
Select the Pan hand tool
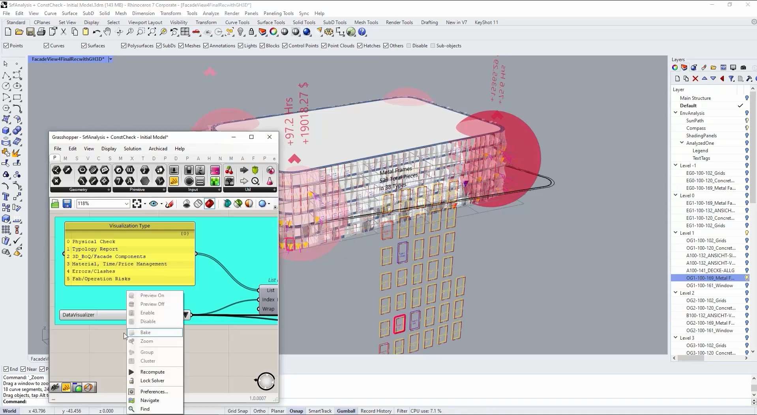point(107,32)
